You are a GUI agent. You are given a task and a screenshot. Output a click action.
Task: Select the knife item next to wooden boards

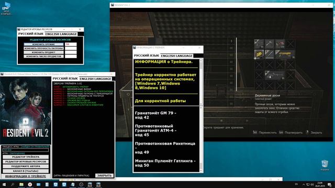pyautogui.click(x=270, y=54)
